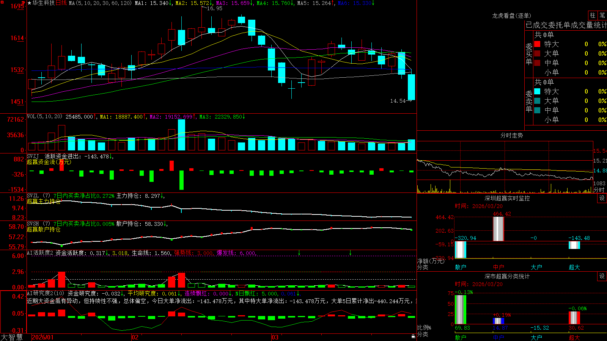Viewport: 607px width, 341px height.
Task: Jump to month 03 on the timeline
Action: tap(275, 337)
